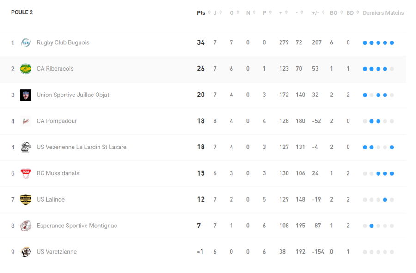Click the US Varetzienne team logo
This screenshot has width=416, height=273.
point(26,252)
